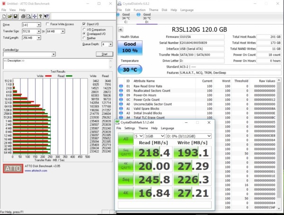The width and height of the screenshot is (284, 215).
Task: Open the Controlled by dropdown
Action: [x=53, y=54]
